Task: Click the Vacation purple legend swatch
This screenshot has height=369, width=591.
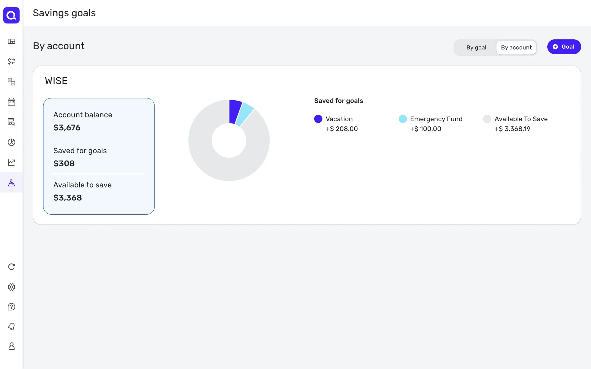Action: 318,119
